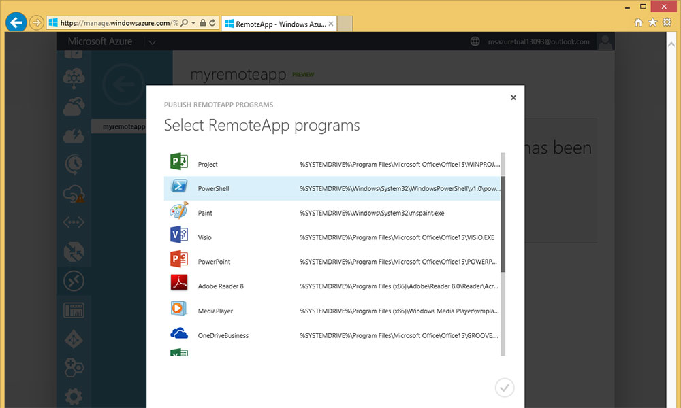Screen dimensions: 681x408
Task: Focus the manage.windowsazure.com address bar
Action: point(118,23)
